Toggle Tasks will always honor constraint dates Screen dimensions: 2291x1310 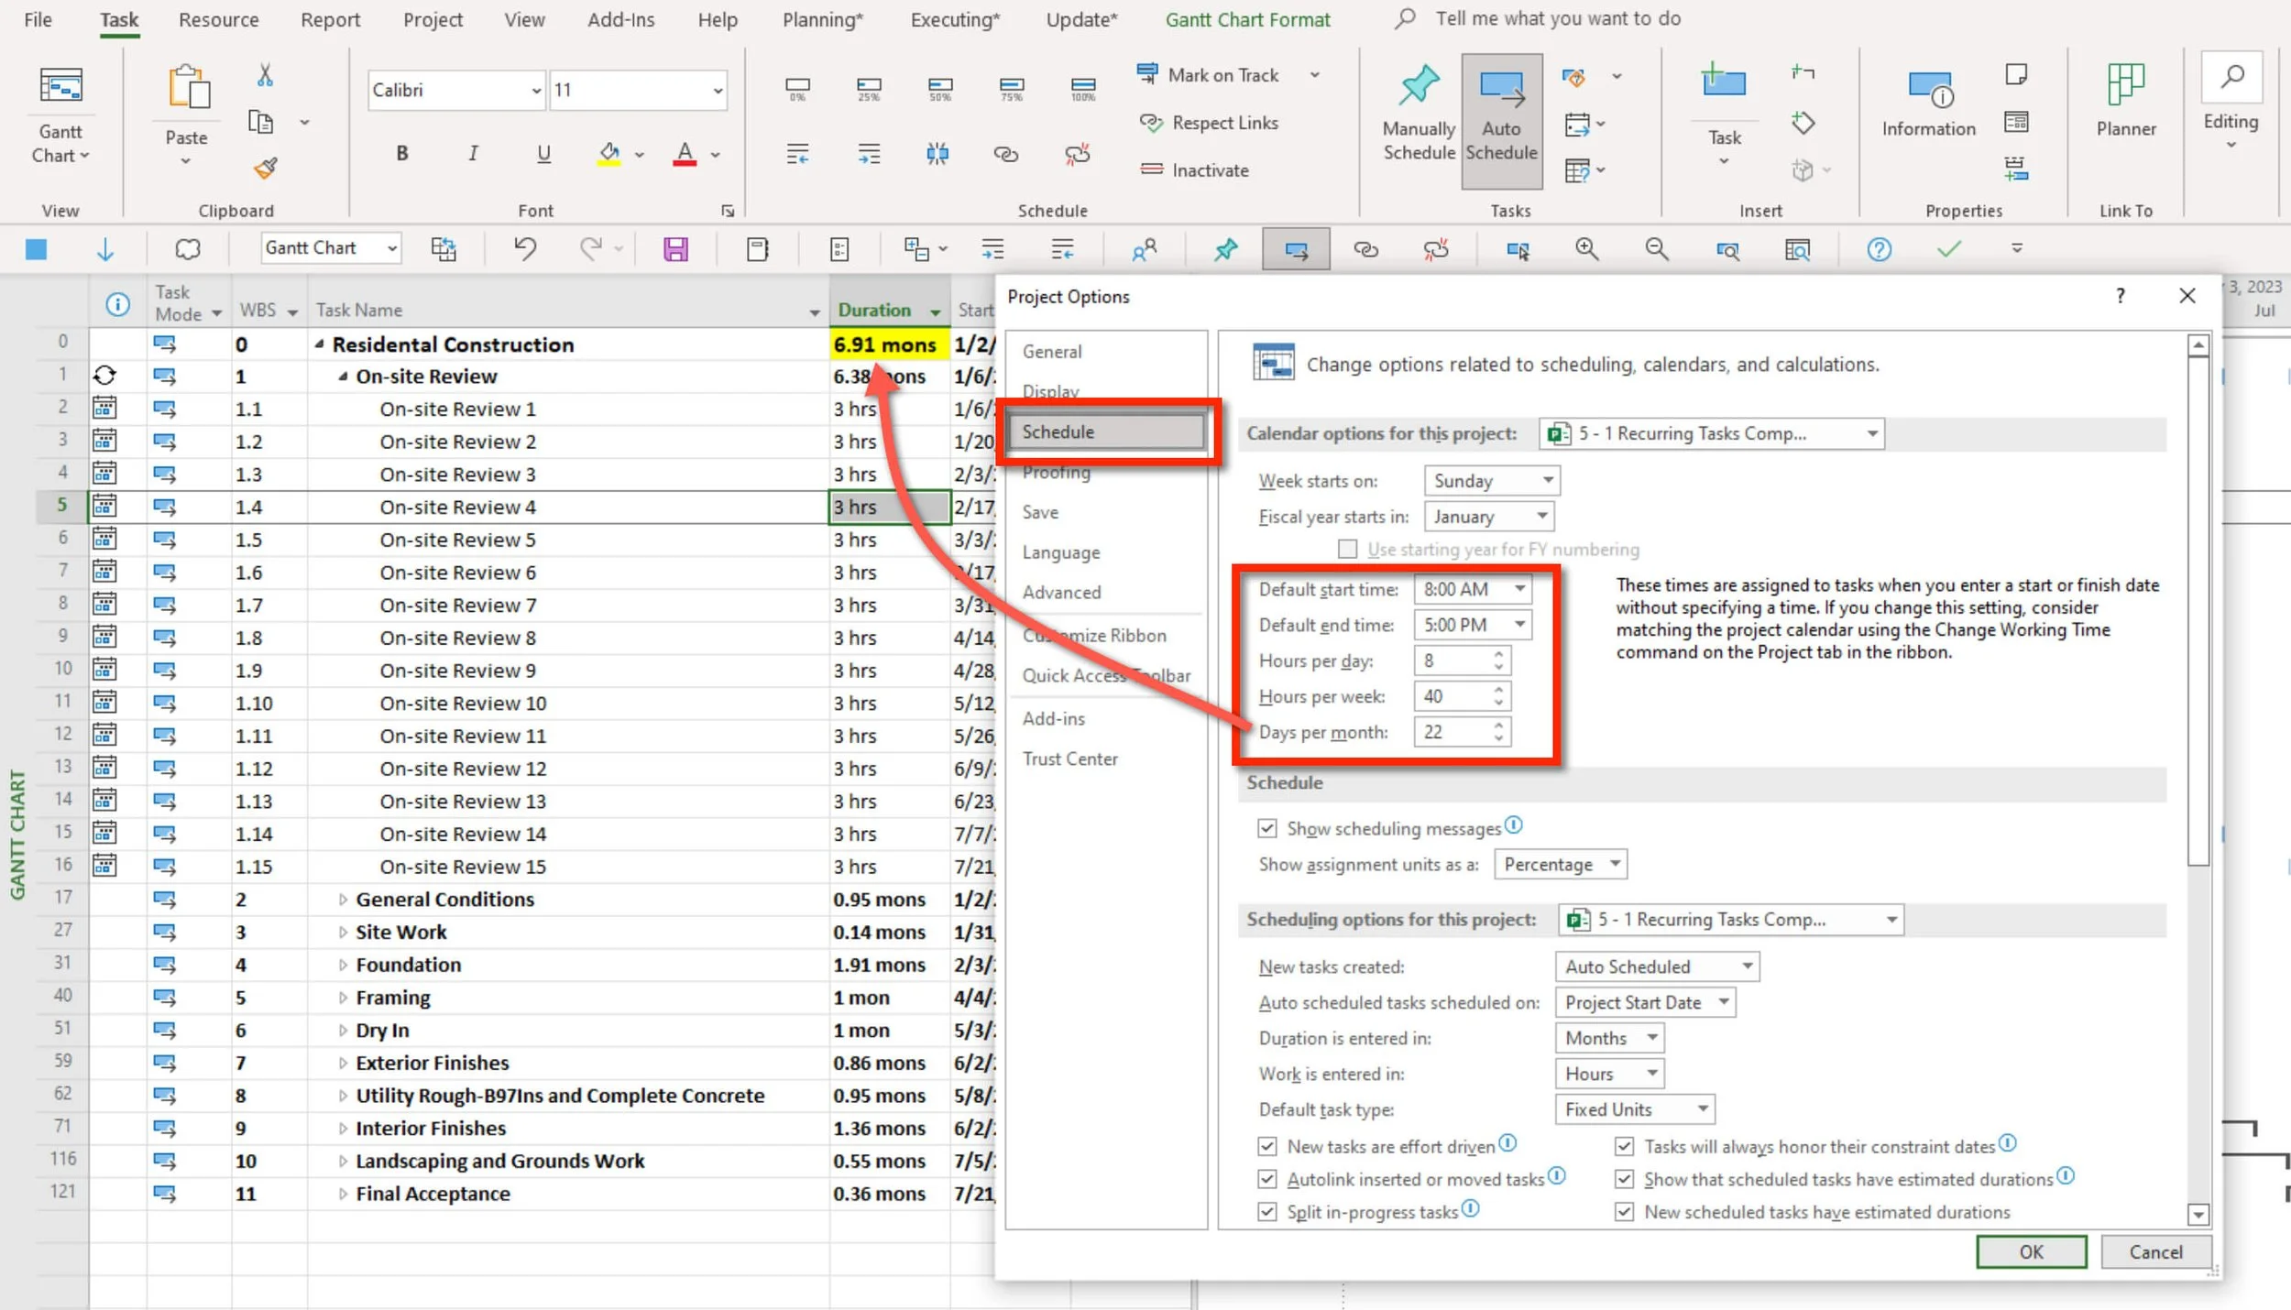(x=1624, y=1146)
